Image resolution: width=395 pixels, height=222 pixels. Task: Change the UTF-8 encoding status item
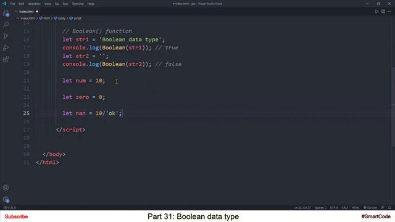point(334,208)
